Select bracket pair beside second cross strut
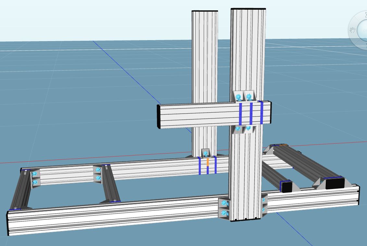 pyautogui.click(x=98, y=174)
